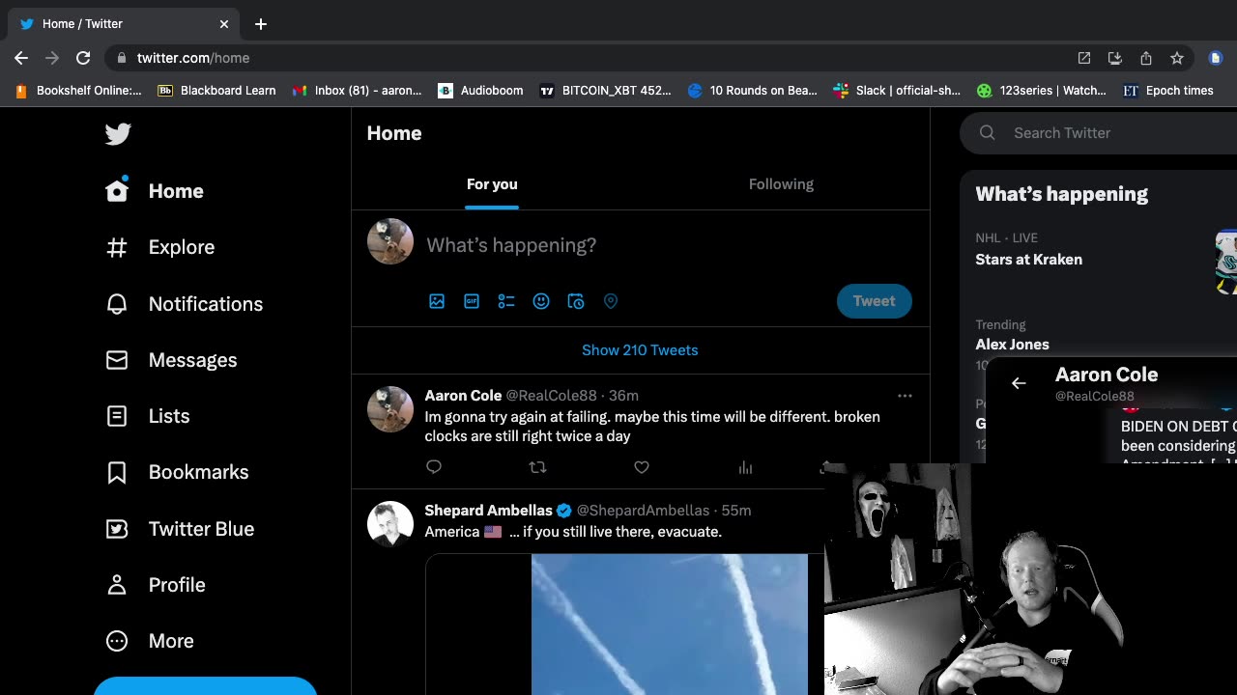Open the Audioboom bookmark
This screenshot has width=1237, height=695.
pos(480,91)
